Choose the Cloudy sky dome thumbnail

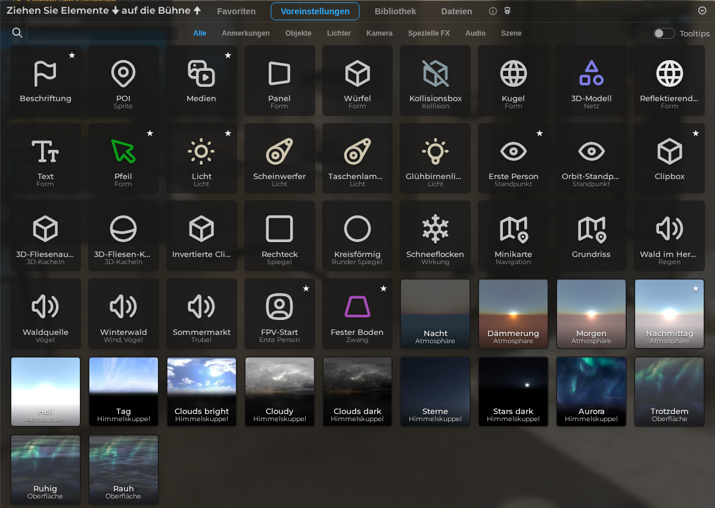pyautogui.click(x=279, y=391)
